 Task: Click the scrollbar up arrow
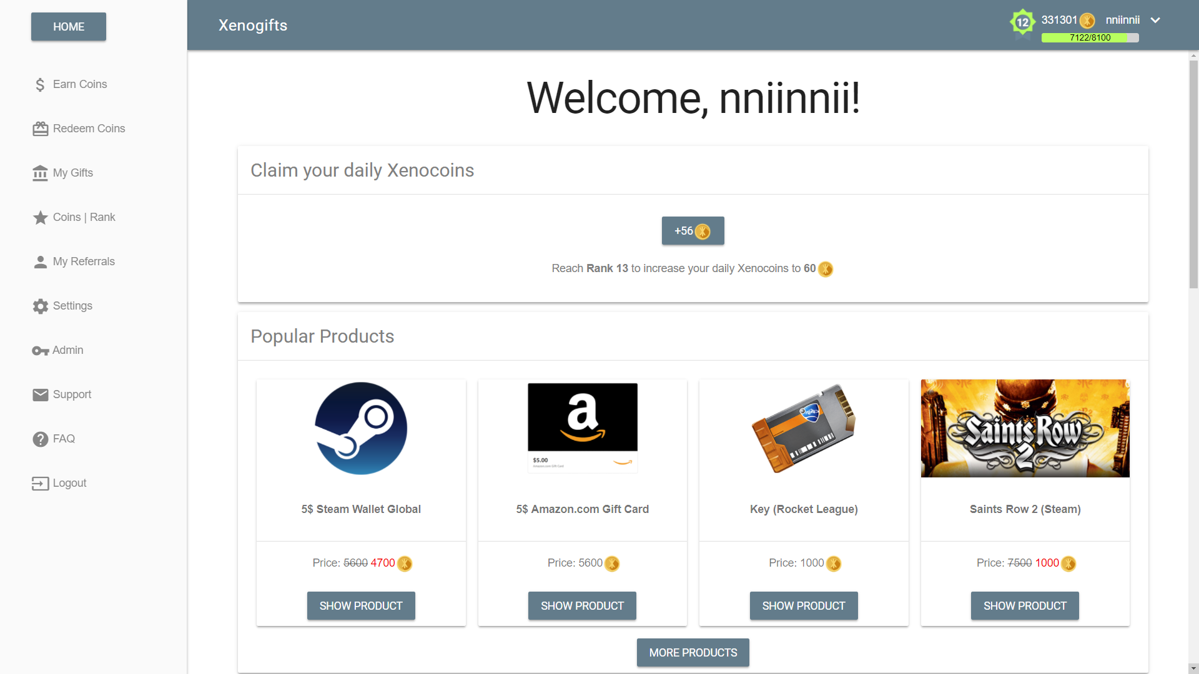1193,56
